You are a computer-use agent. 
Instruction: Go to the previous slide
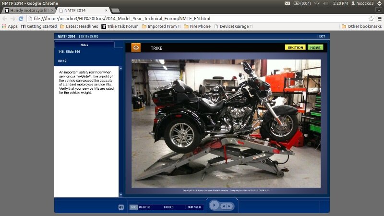pos(224,206)
